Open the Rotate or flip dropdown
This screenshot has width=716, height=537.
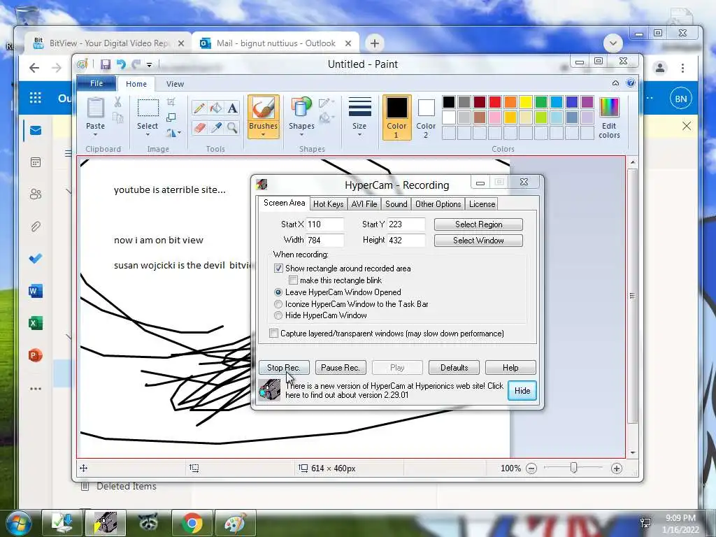point(173,133)
